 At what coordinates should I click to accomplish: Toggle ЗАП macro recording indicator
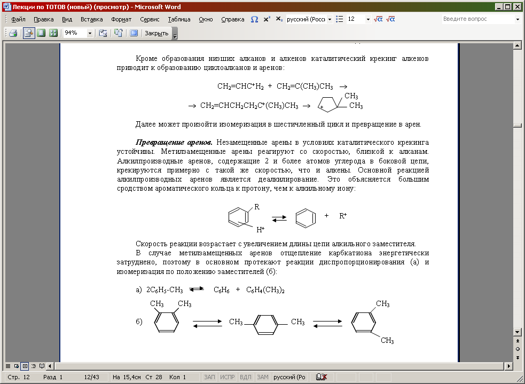point(209,377)
